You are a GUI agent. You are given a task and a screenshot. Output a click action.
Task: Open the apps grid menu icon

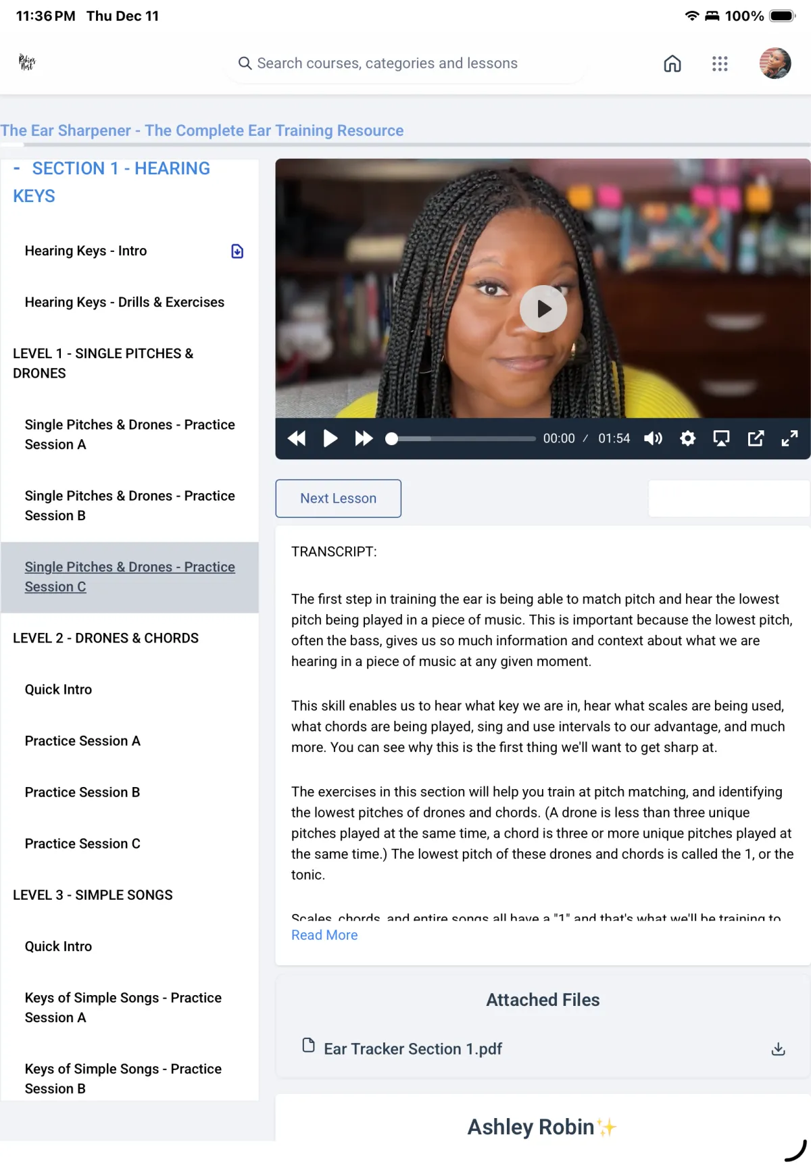click(720, 64)
